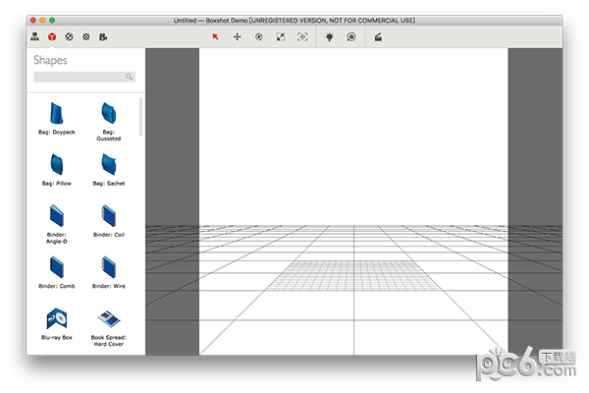Click the green zoom window button
Viewport: 589px width, 393px height.
tap(52, 21)
